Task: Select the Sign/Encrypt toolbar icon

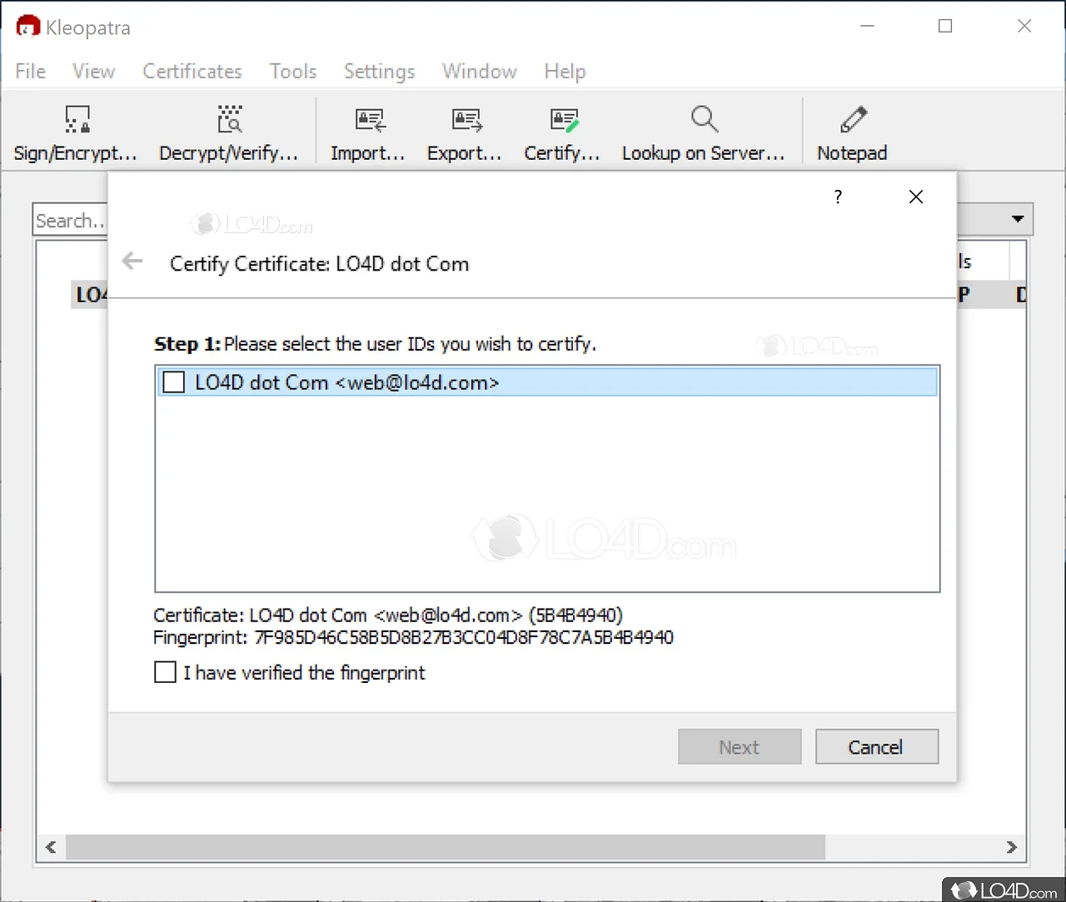Action: (x=75, y=132)
